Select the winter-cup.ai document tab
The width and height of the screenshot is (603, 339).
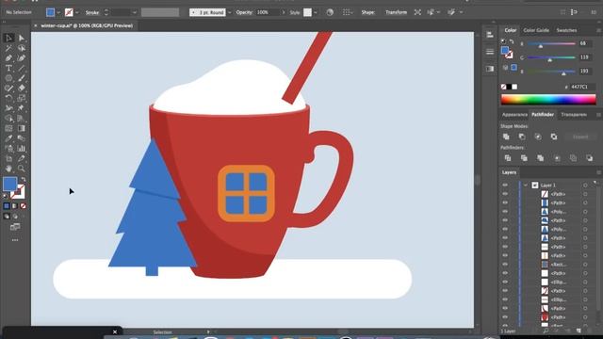tap(87, 25)
